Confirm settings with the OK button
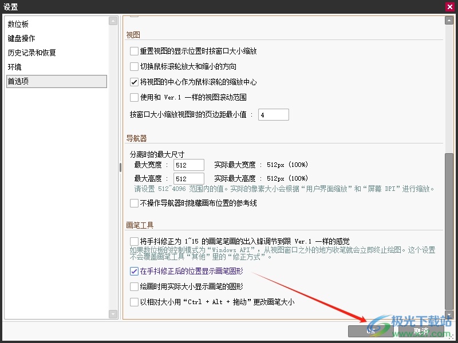This screenshot has height=343, width=458. (370, 331)
